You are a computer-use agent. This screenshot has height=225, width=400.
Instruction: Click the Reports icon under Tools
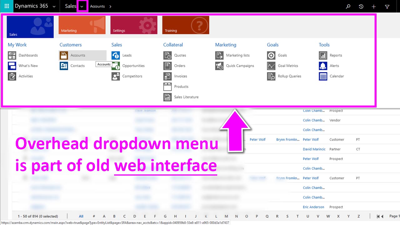tap(323, 55)
